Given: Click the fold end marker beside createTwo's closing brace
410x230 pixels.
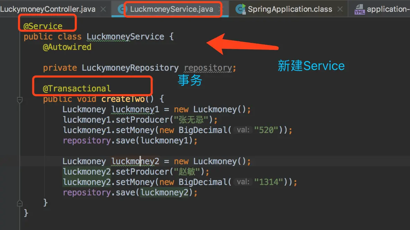Looking at the screenshot, I should click(x=20, y=203).
